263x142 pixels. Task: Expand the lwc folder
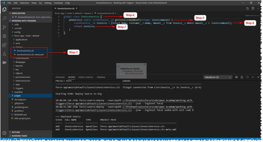click(x=17, y=69)
